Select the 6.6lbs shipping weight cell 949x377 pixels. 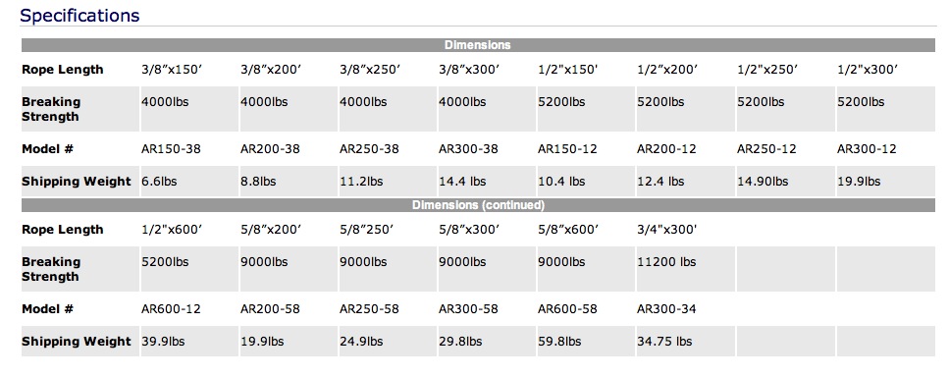190,181
